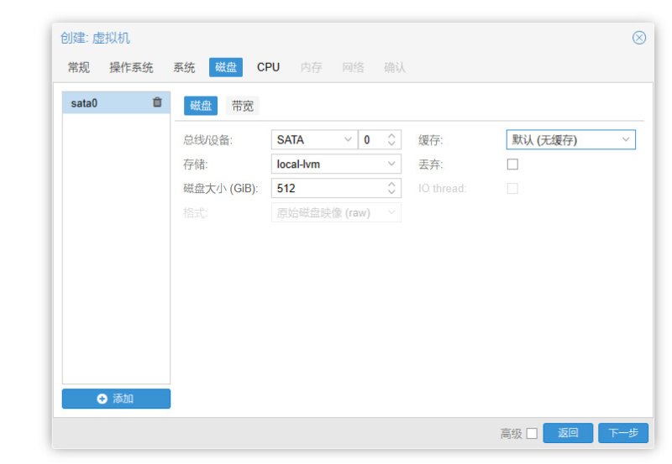
Task: Decrease the device number with the down arrow
Action: pos(391,143)
